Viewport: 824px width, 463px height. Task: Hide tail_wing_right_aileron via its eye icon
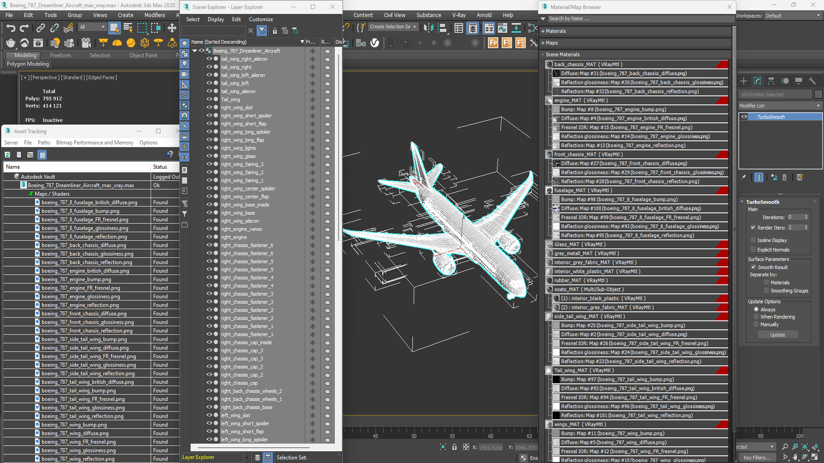[209, 59]
